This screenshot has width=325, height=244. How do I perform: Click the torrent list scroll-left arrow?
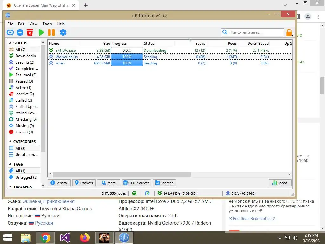50,174
